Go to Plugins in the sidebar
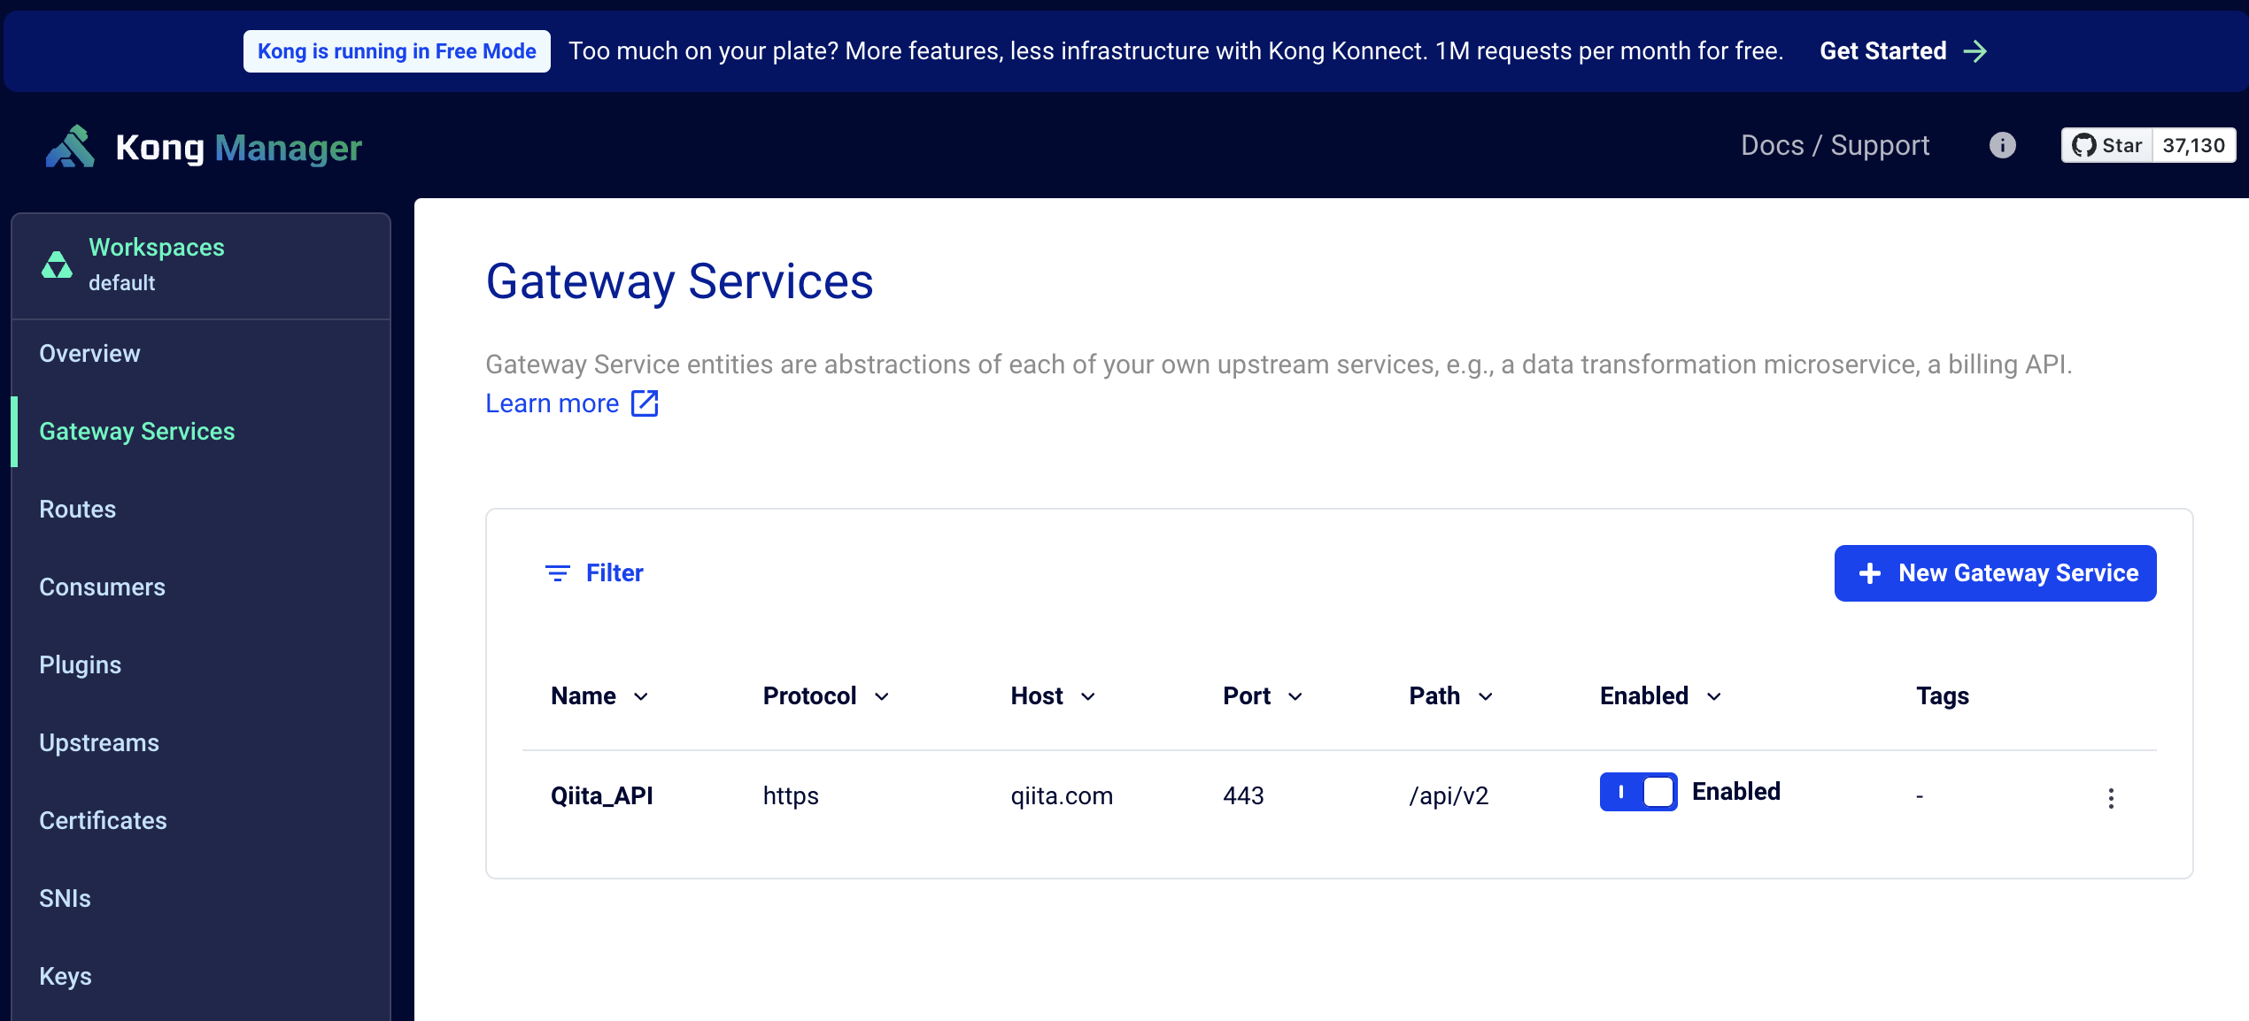 (81, 665)
